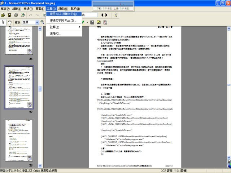Click the Scan new document icon
The width and height of the screenshot is (231, 173).
pyautogui.click(x=22, y=15)
